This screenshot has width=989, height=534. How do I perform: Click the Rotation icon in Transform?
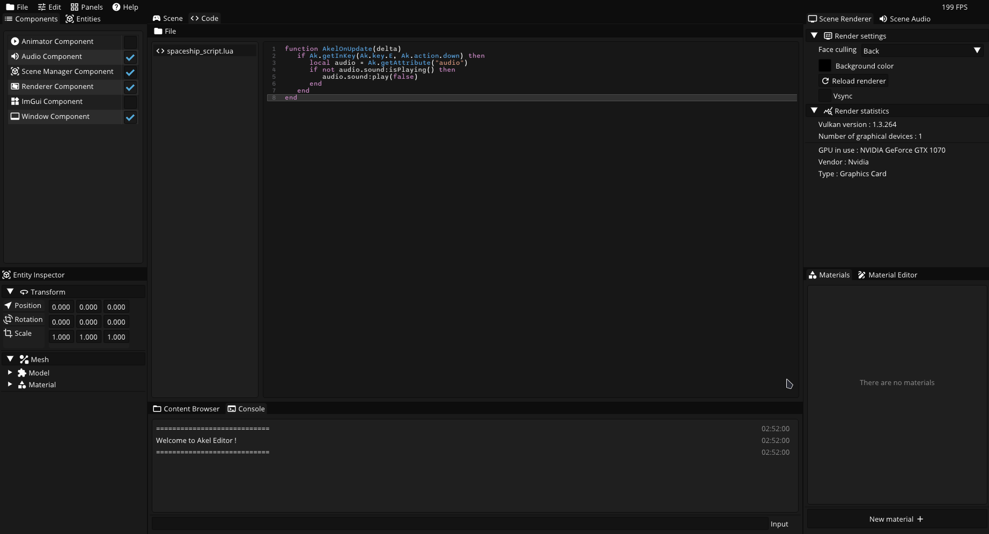point(8,319)
